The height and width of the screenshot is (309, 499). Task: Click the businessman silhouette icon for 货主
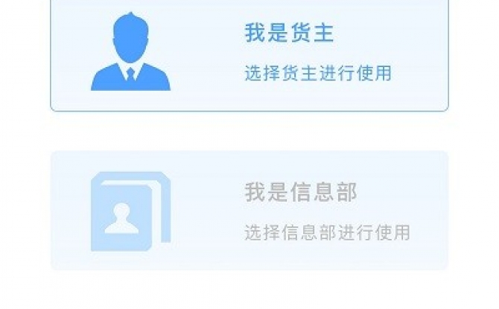[130, 51]
